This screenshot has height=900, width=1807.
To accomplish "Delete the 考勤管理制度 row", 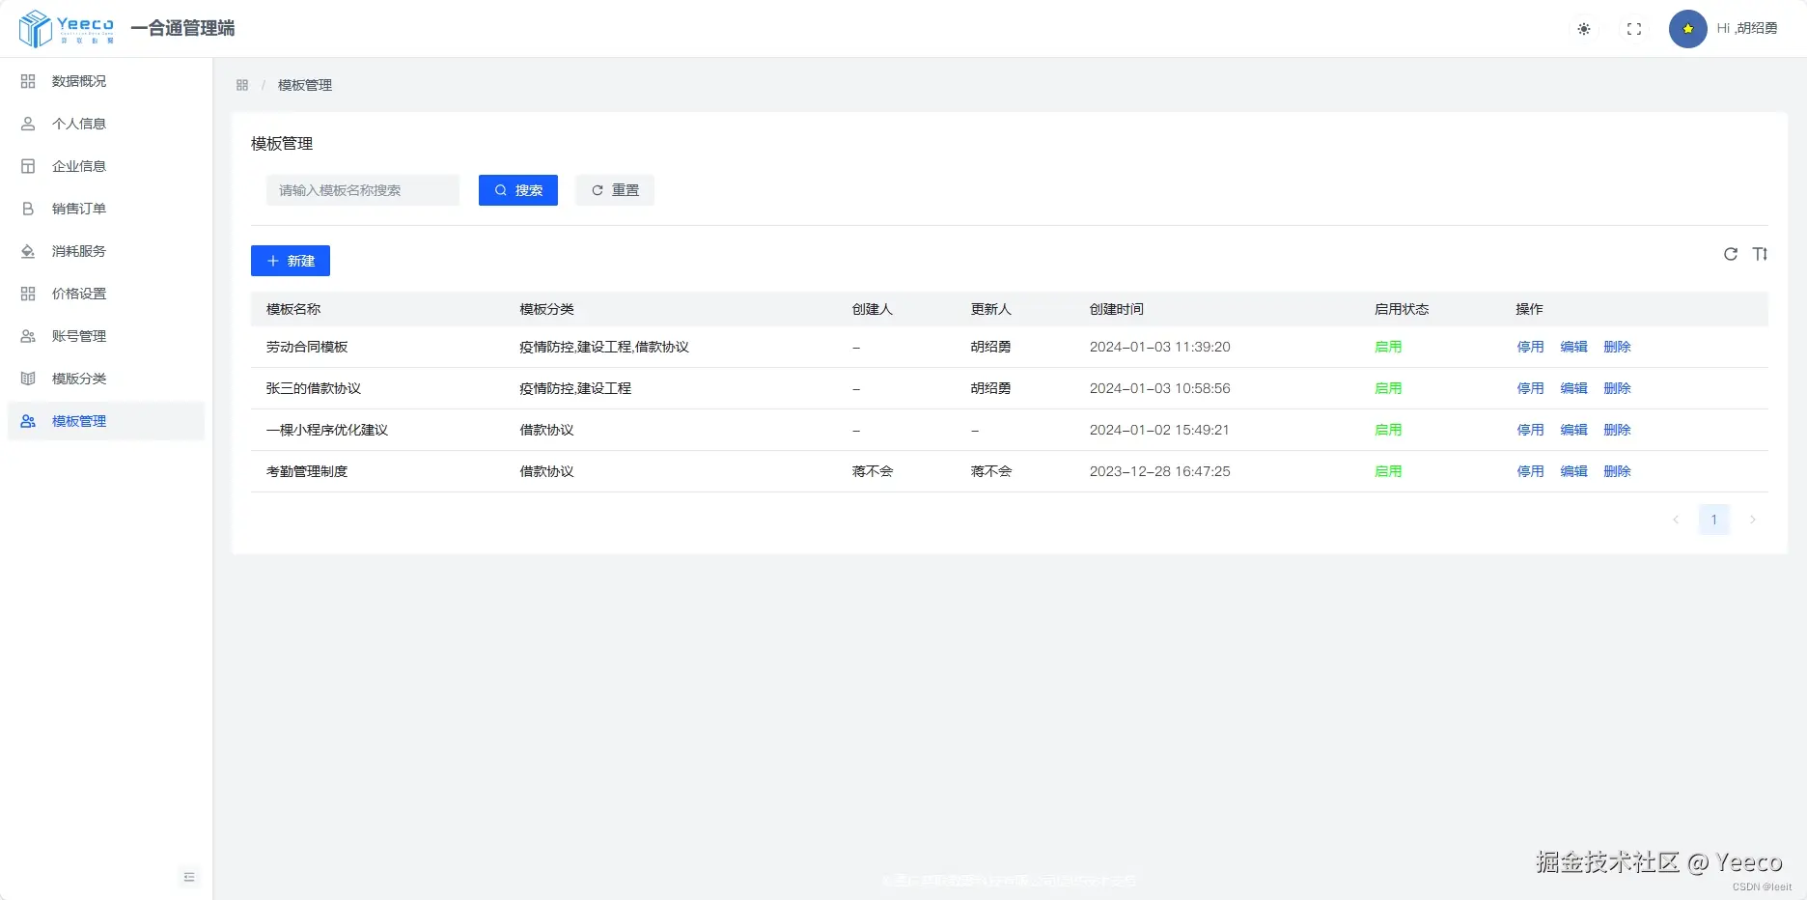I will pos(1617,471).
